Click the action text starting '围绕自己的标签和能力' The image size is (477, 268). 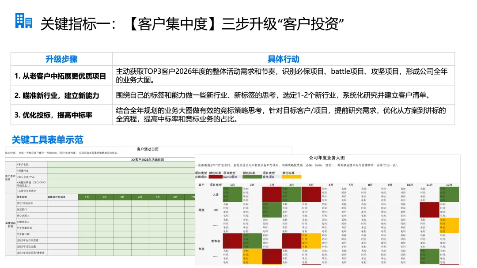click(x=273, y=95)
